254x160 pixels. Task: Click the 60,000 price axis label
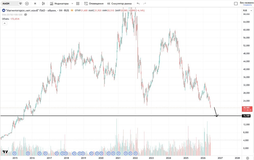coord(246,30)
